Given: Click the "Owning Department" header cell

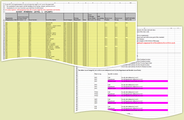Looking at the screenshot, I should tap(78, 17).
